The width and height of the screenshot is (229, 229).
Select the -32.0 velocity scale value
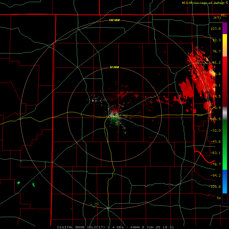click(216, 130)
